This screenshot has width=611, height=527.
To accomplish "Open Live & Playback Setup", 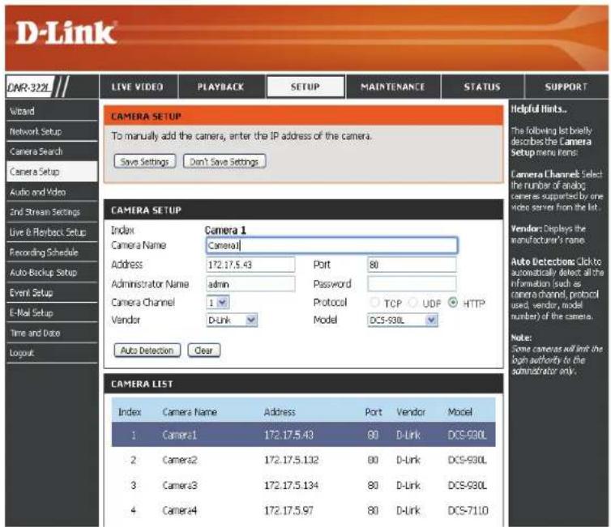I will point(52,232).
